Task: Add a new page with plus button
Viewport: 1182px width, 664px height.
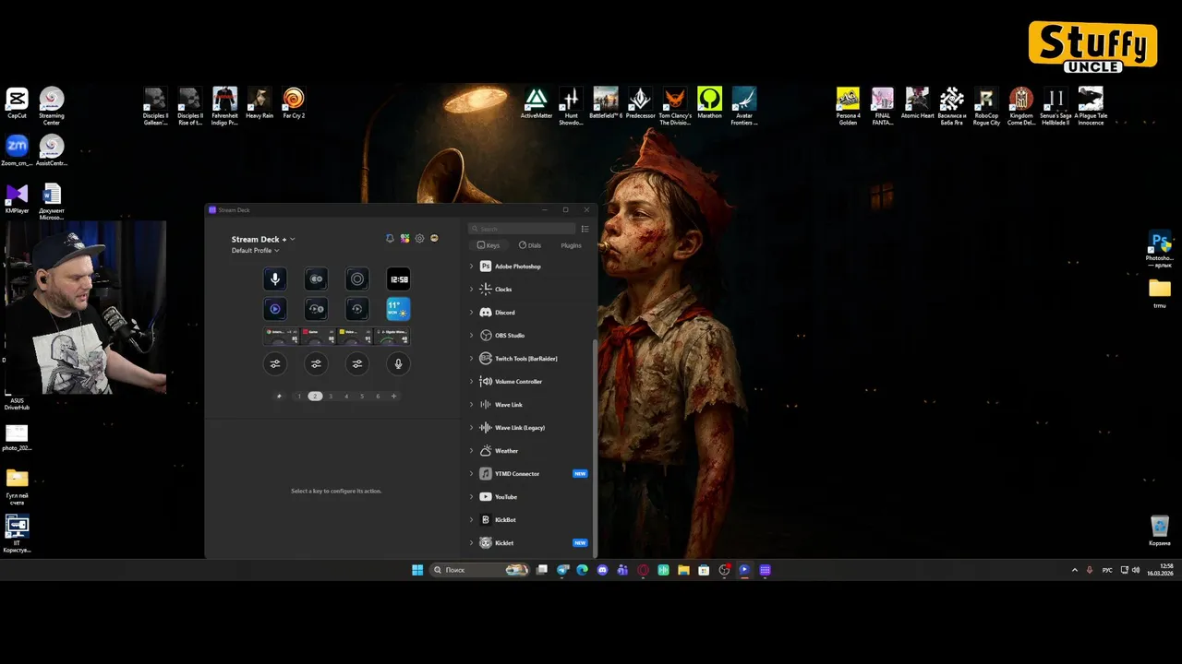Action: pyautogui.click(x=393, y=397)
